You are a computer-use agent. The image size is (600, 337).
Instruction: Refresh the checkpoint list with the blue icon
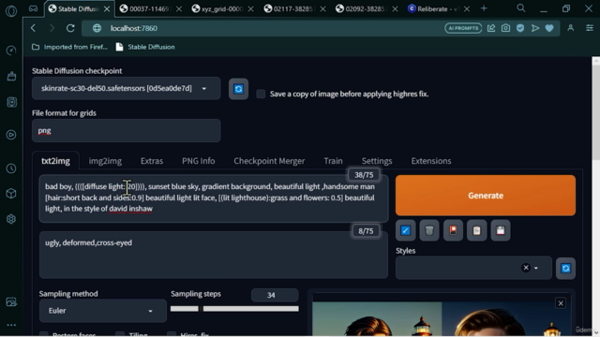[x=238, y=89]
